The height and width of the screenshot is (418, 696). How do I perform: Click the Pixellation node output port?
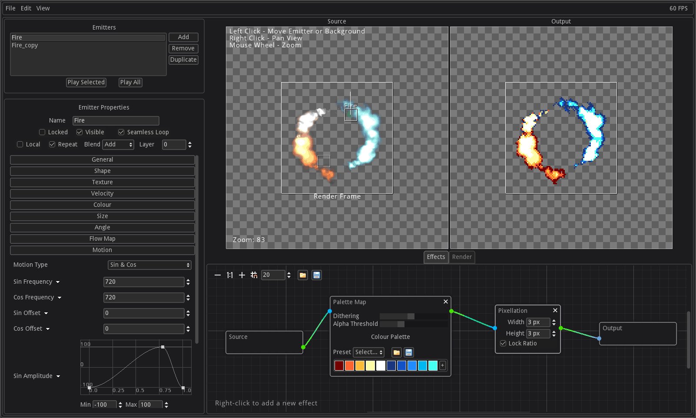[561, 328]
